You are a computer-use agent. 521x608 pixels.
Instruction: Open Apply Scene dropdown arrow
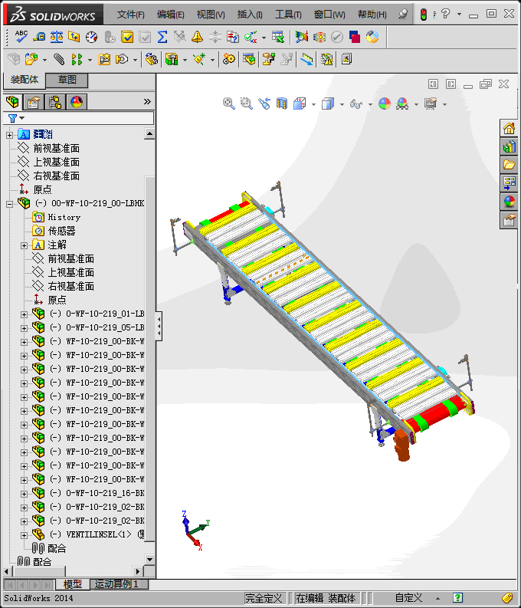pos(416,104)
